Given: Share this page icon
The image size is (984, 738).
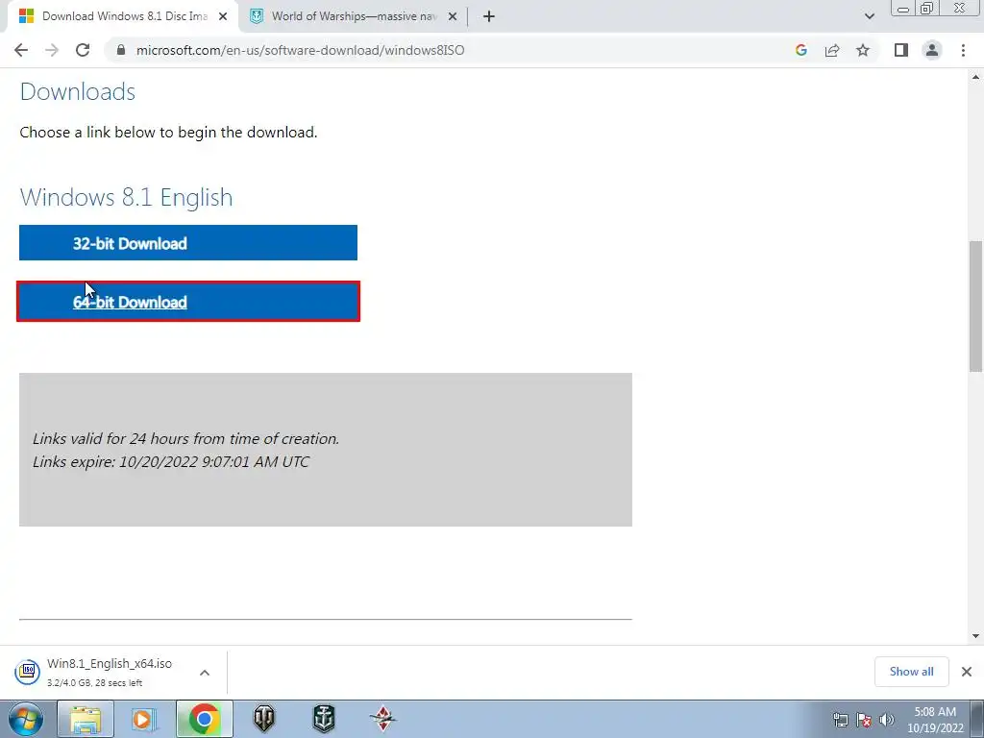Looking at the screenshot, I should click(832, 50).
